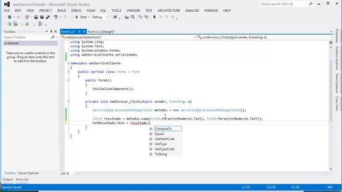Toggle auto-hide pin on Toolbox panel
Image resolution: width=342 pixels, height=192 pixels.
51,31
